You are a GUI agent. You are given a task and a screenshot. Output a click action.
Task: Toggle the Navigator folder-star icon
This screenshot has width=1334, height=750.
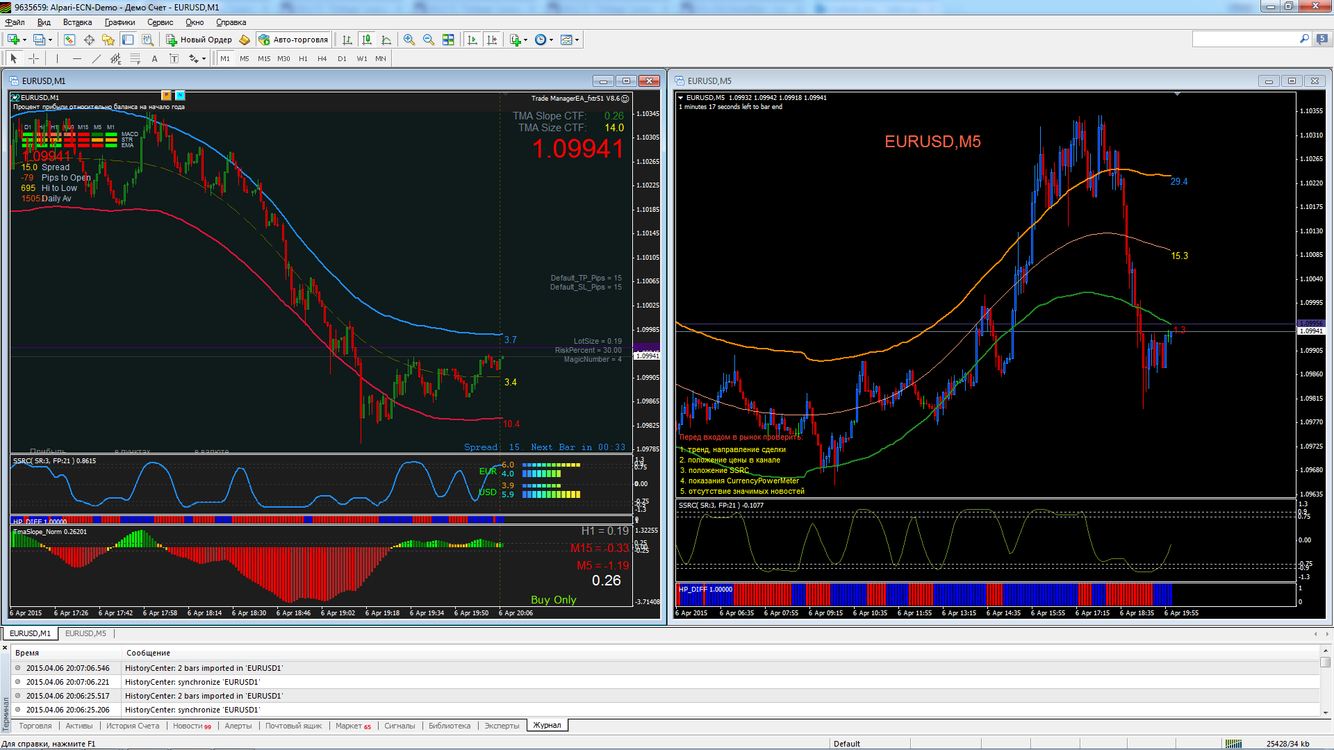point(108,40)
